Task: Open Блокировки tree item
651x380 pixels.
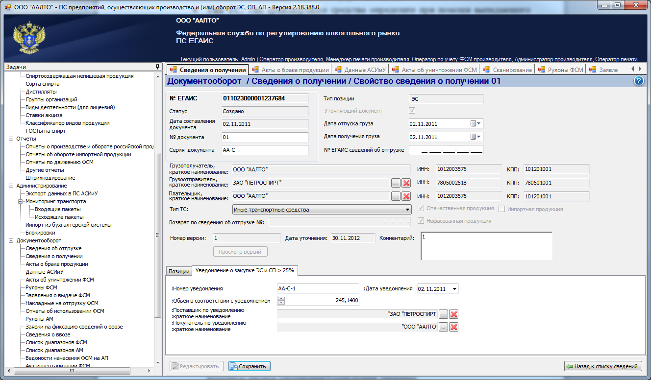Action: pyautogui.click(x=40, y=233)
